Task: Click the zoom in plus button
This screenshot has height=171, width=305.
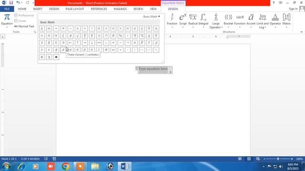Action: (292, 159)
